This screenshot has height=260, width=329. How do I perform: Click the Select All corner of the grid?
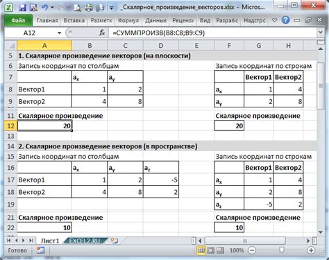[x=10, y=46]
